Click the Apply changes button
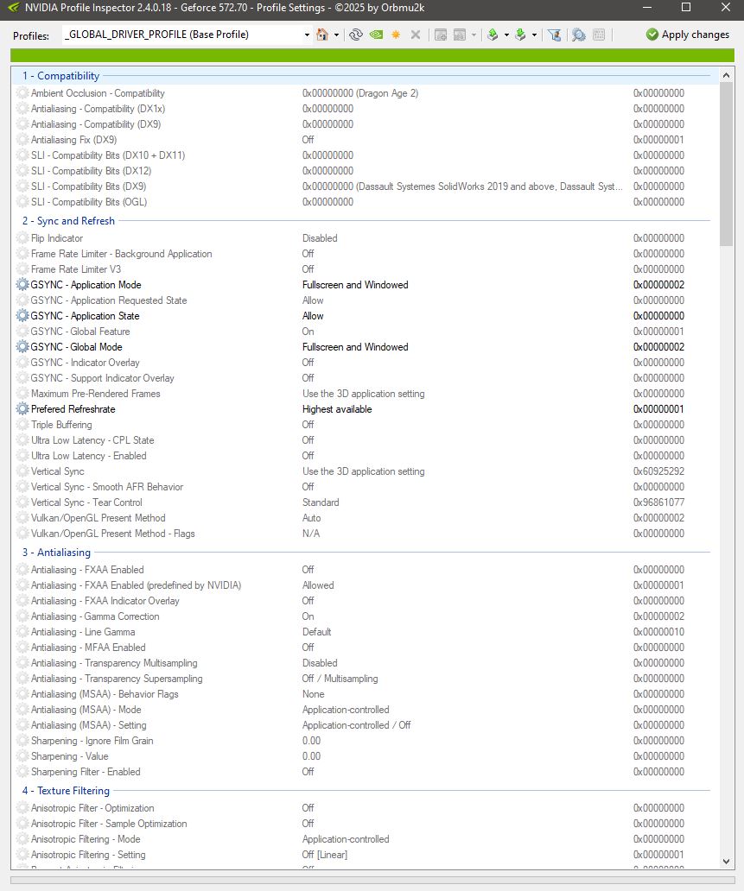The width and height of the screenshot is (744, 891). tap(687, 35)
